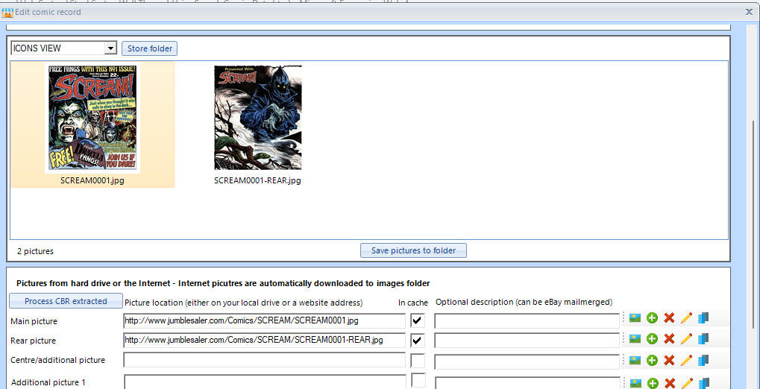Click the green plus icon in Main picture row
Image resolution: width=760 pixels, height=389 pixels.
coord(653,317)
